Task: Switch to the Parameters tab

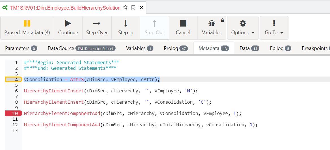Action: 21,48
